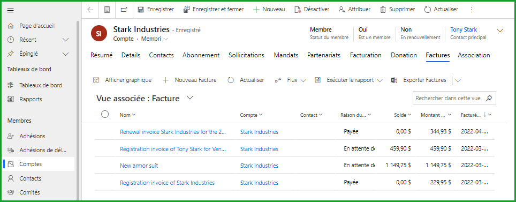Screen dimensions: 516x202
Task: Open Flux dropdown
Action: pyautogui.click(x=291, y=80)
